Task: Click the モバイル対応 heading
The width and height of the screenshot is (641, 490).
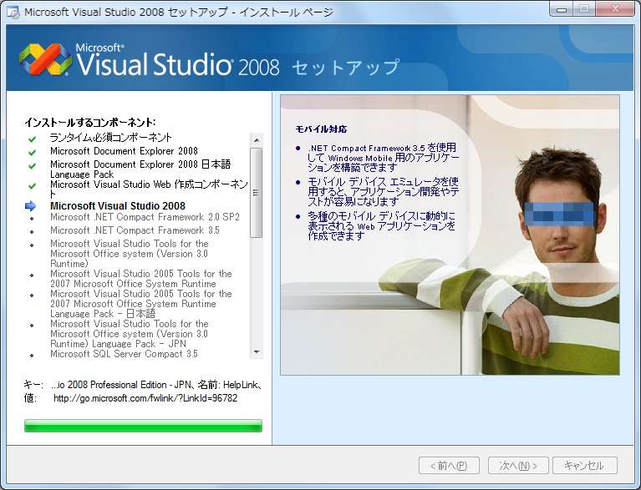Action: pos(321,129)
